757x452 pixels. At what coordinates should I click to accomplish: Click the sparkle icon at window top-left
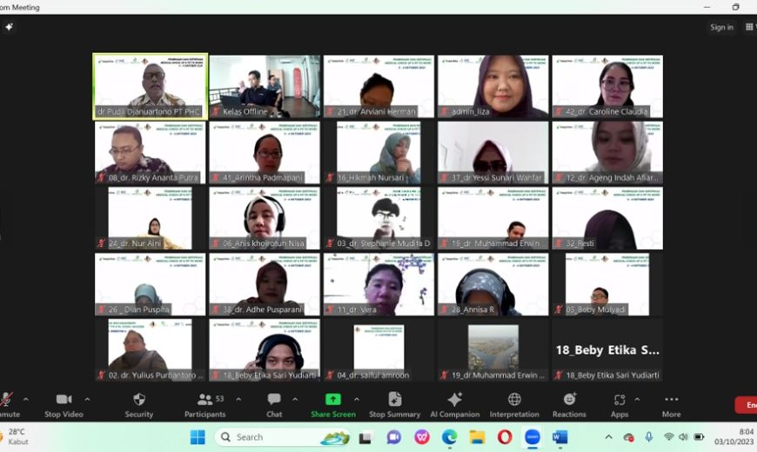click(x=9, y=27)
